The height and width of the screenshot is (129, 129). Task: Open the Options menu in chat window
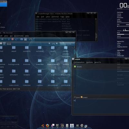click(x=89, y=62)
